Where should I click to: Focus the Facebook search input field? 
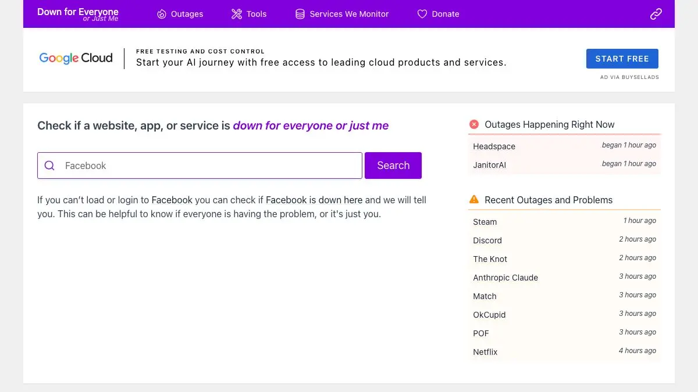[200, 166]
